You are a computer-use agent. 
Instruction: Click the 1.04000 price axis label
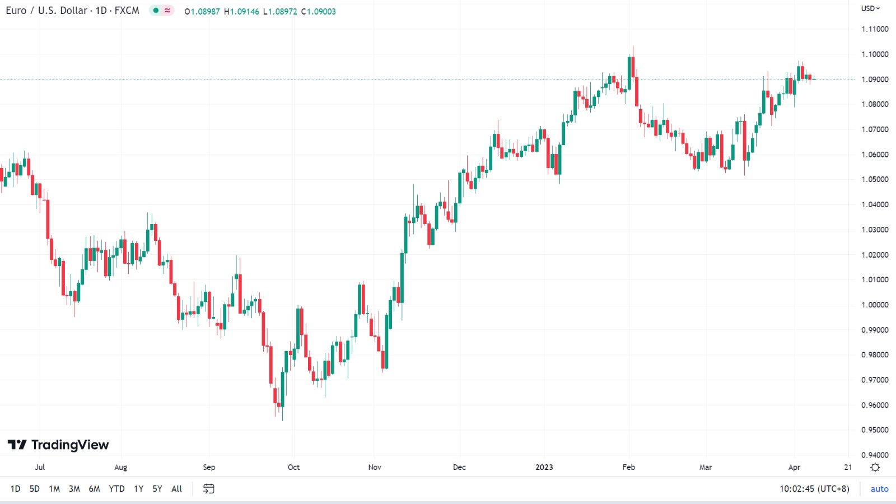click(x=875, y=204)
